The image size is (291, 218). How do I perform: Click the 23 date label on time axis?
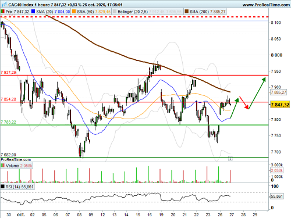tap(208, 215)
